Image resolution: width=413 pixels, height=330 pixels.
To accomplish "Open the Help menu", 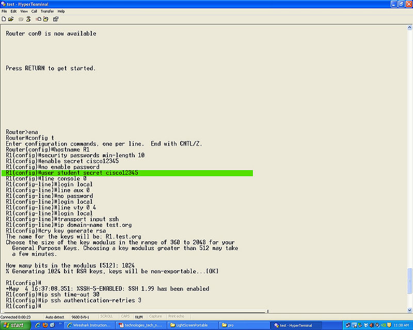I will coord(61,11).
